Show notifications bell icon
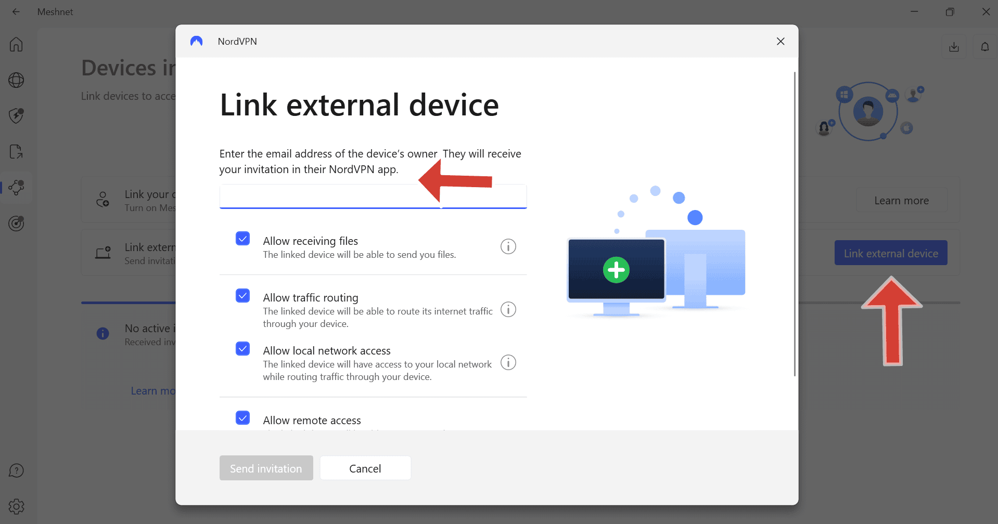 [x=984, y=47]
